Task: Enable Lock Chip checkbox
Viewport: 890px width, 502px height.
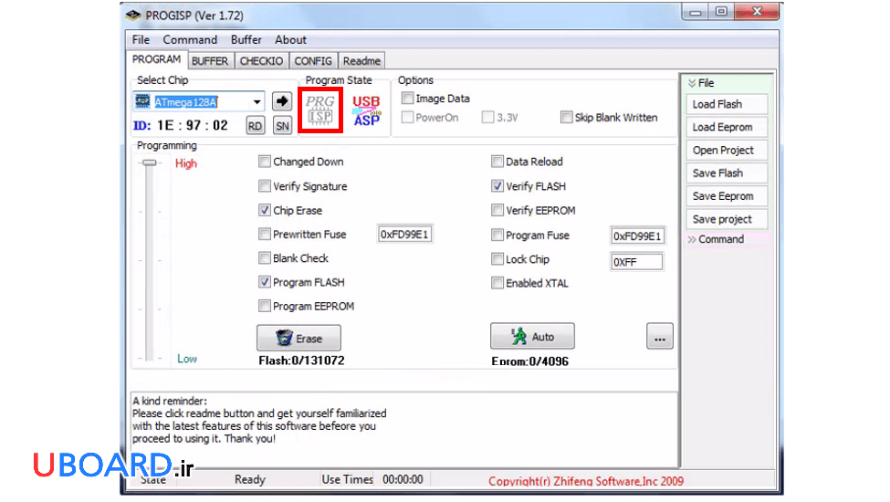Action: (x=497, y=259)
